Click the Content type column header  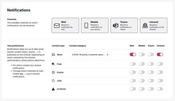pos(58,46)
